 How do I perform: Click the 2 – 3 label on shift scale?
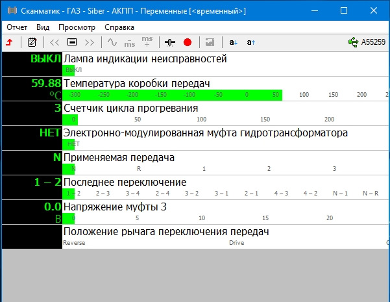pos(103,193)
